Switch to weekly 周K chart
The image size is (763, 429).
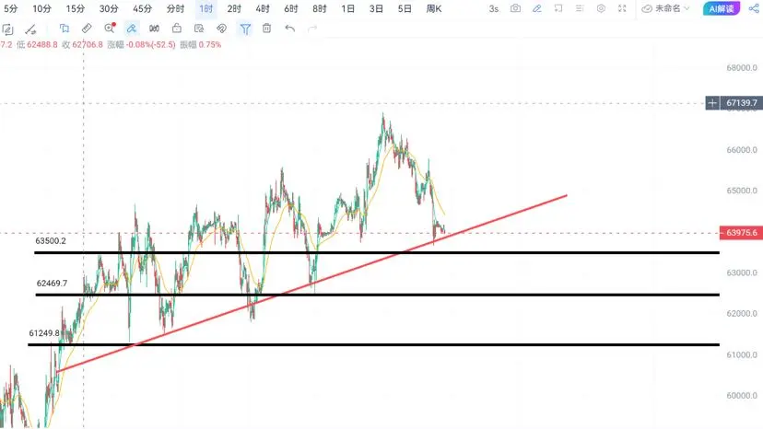click(434, 9)
